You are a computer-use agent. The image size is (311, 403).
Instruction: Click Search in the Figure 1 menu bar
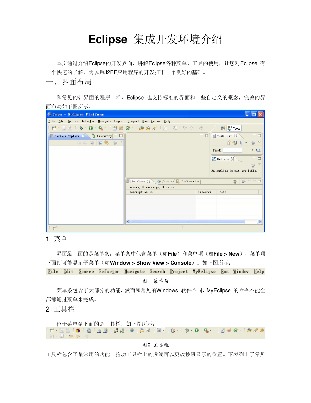click(x=157, y=272)
